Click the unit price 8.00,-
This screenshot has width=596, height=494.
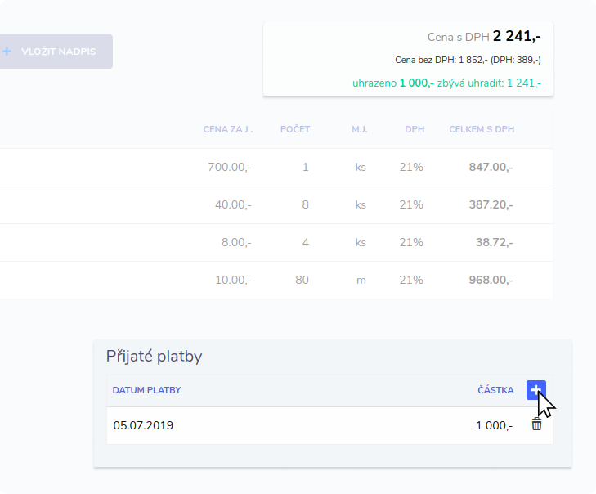236,242
